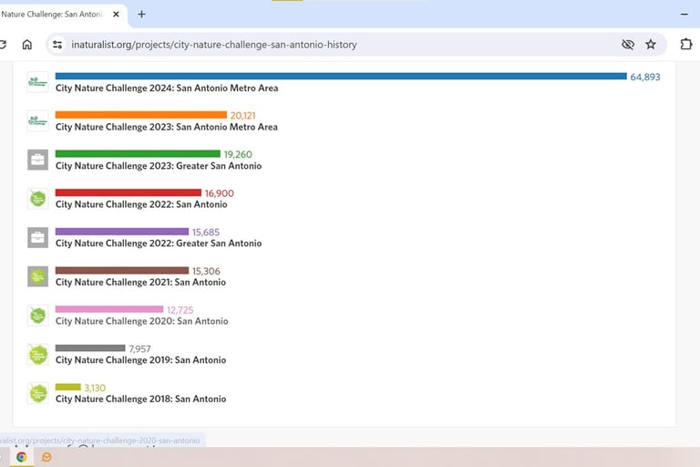The width and height of the screenshot is (700, 467).
Task: Click the briefcase icon for 2022 Greater San Antonio
Action: pos(38,238)
